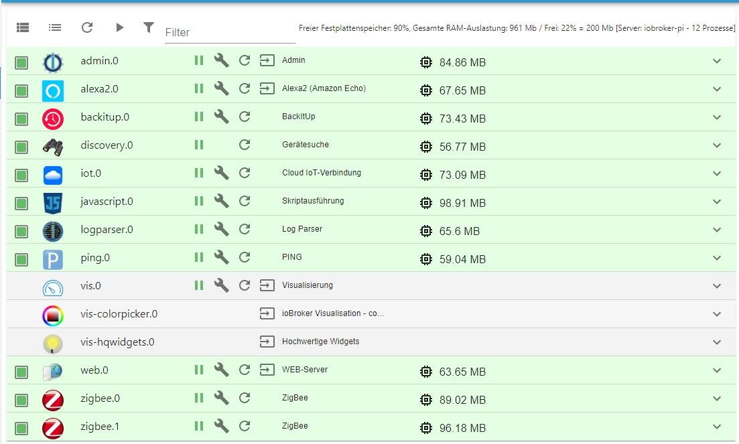
Task: Restart the zigbee.0 instance
Action: click(245, 398)
